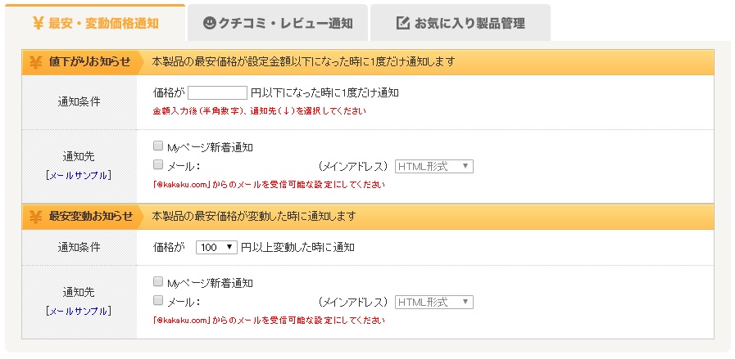Open the HTML形式 dropdown in the price change section

tap(434, 303)
